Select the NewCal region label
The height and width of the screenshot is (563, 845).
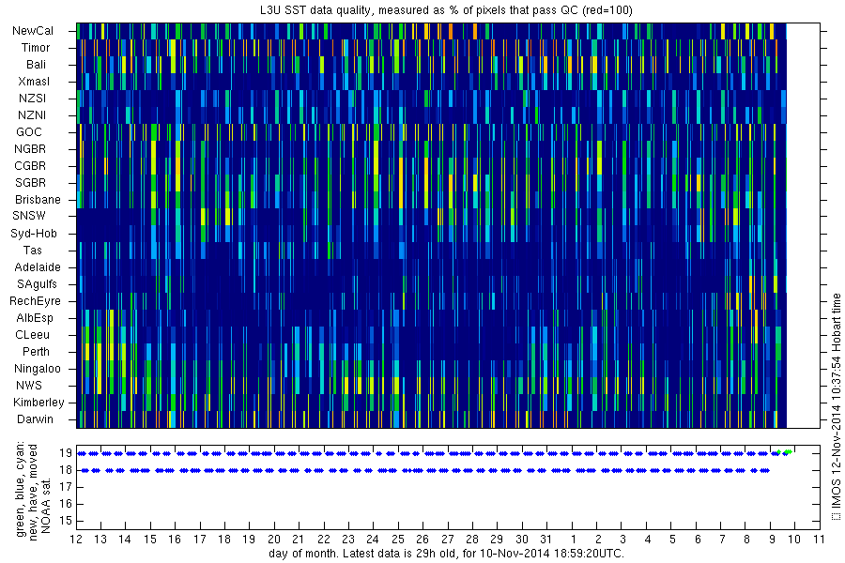(33, 31)
